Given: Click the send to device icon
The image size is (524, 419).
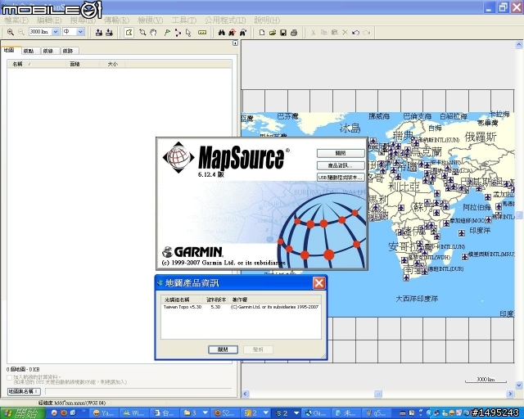Looking at the screenshot, I should tap(98, 32).
